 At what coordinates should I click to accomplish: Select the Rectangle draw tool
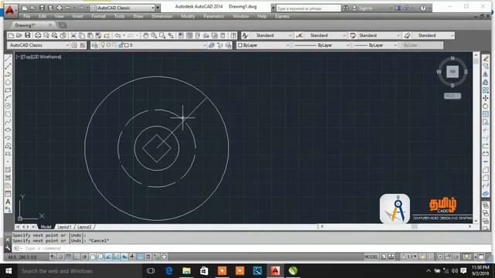click(x=9, y=90)
